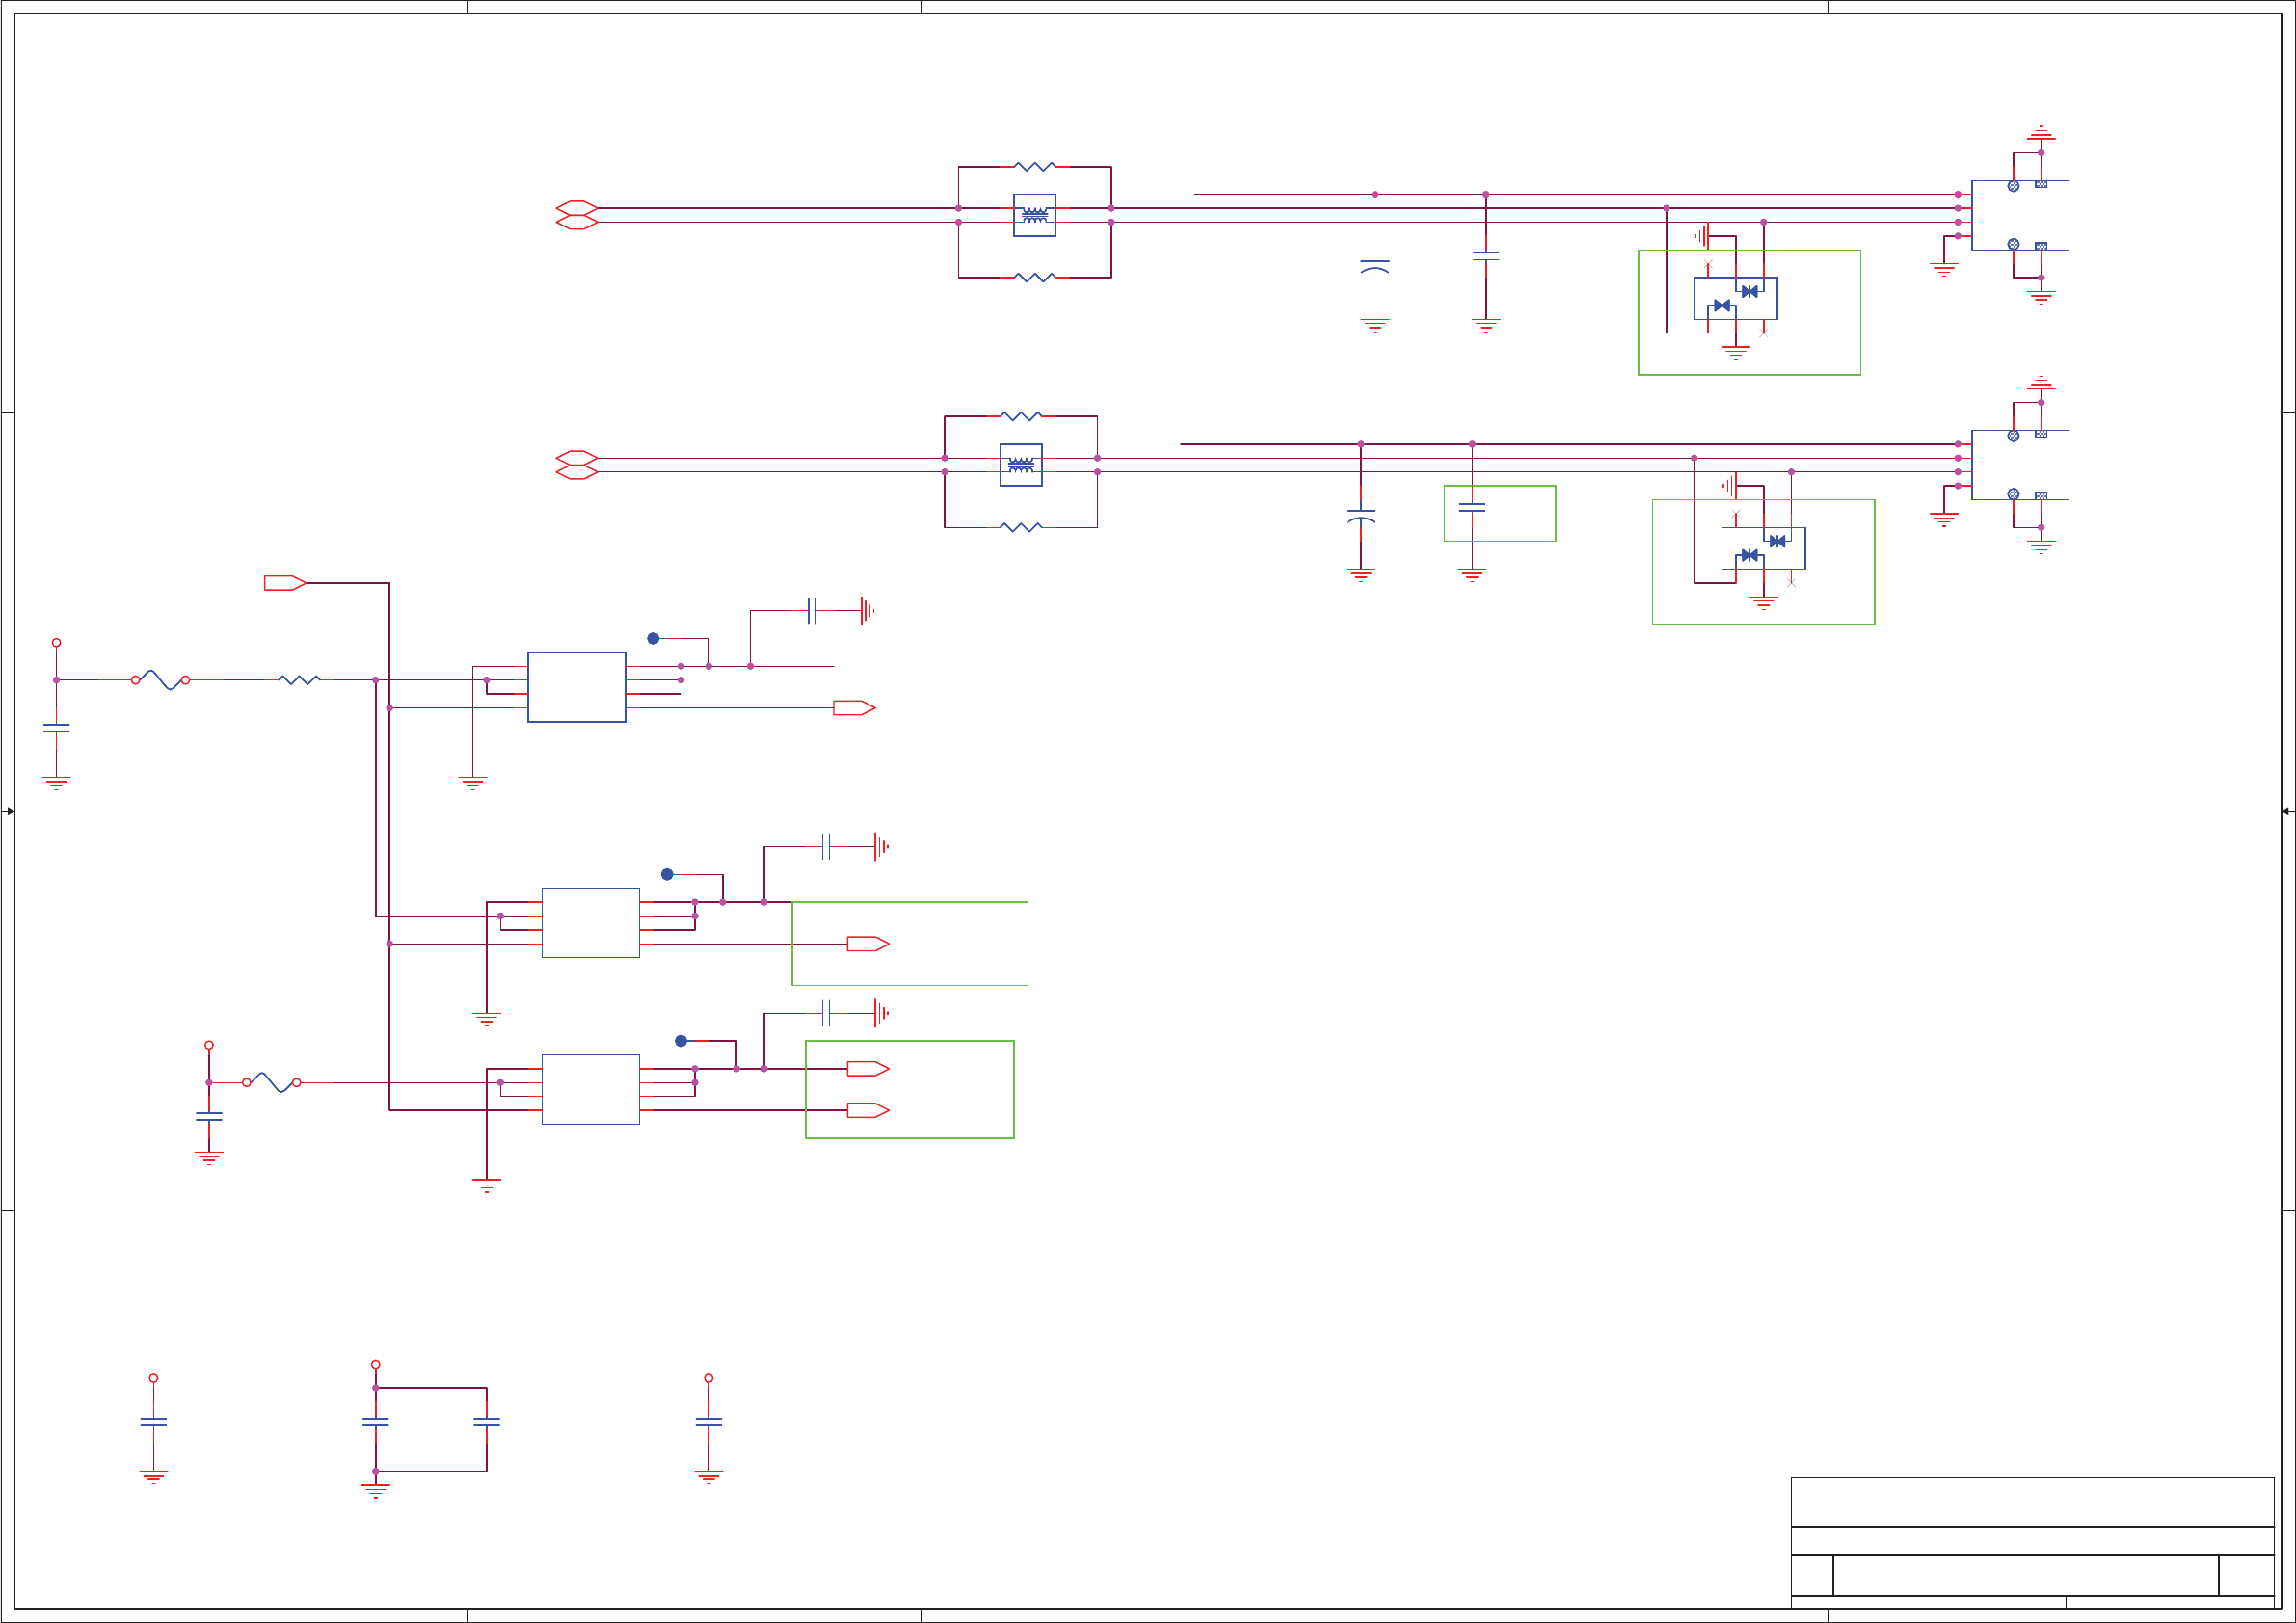Select the capacitor inside the small green box
This screenshot has width=2296, height=1623.
(1472, 507)
